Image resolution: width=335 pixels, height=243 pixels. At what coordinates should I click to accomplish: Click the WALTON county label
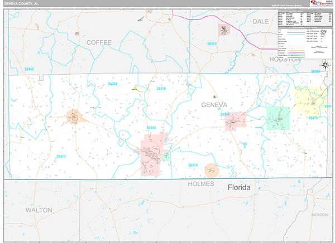click(39, 210)
